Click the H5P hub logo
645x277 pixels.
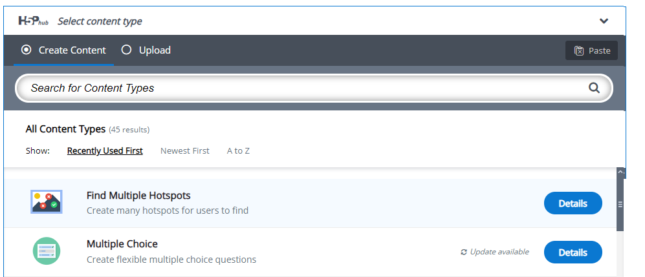[34, 21]
